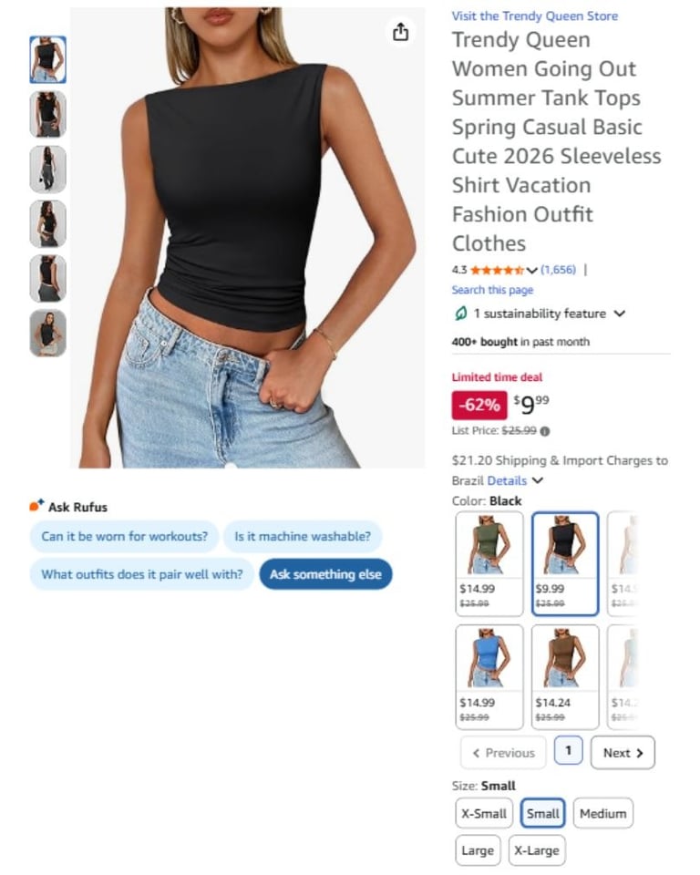Visit the Trendy Queen Store link
Viewport: 700px width, 875px height.
(x=535, y=15)
